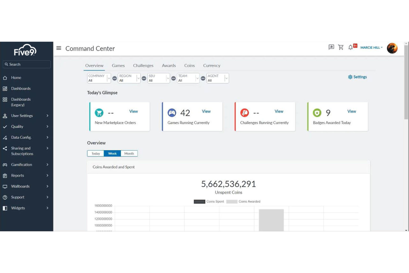Click View on Games Running Currently
The image size is (409, 273).
tap(206, 111)
